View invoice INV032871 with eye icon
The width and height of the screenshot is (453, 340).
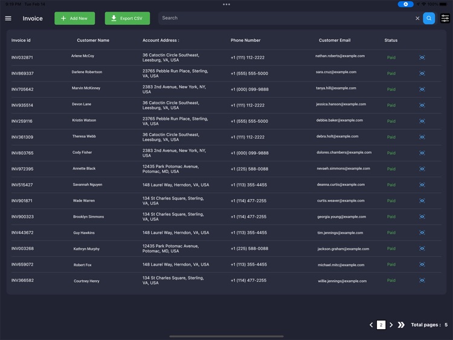(x=422, y=57)
